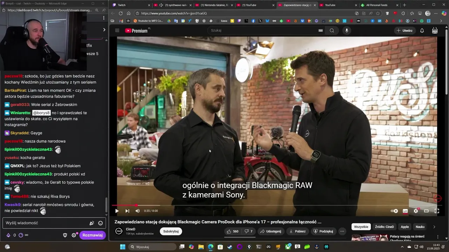Switch to the synthwave radio tab
The height and width of the screenshot is (252, 449).
click(173, 5)
